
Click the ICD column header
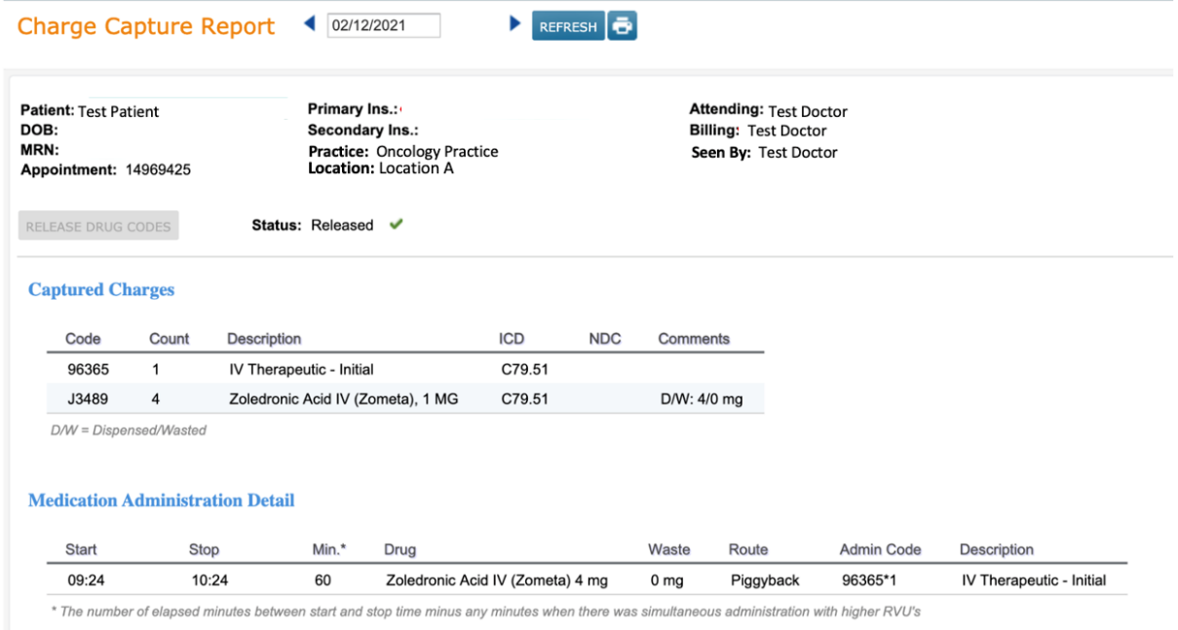pyautogui.click(x=512, y=339)
